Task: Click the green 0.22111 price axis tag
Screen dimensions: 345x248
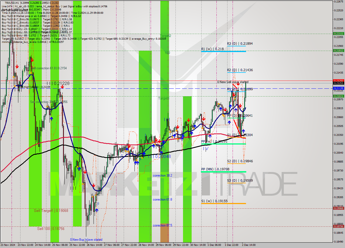Action: [x=339, y=34]
